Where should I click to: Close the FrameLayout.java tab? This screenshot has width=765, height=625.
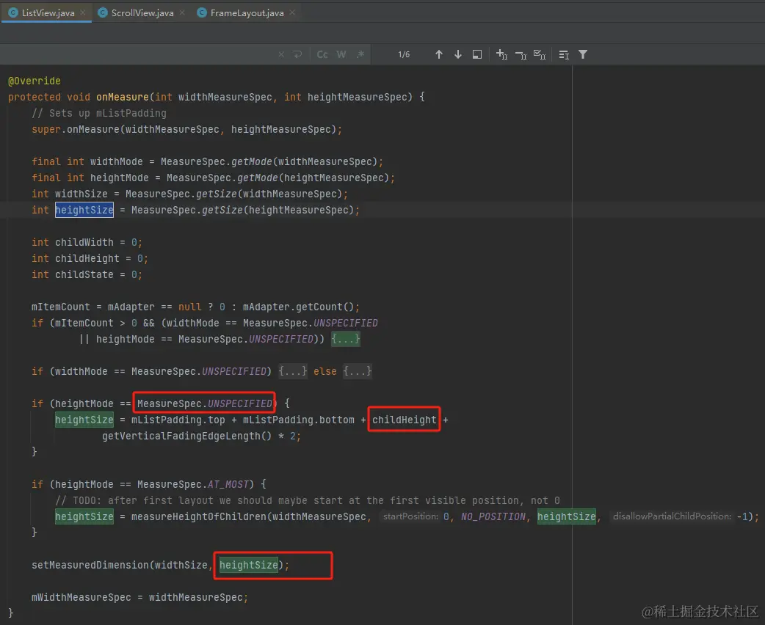click(292, 12)
